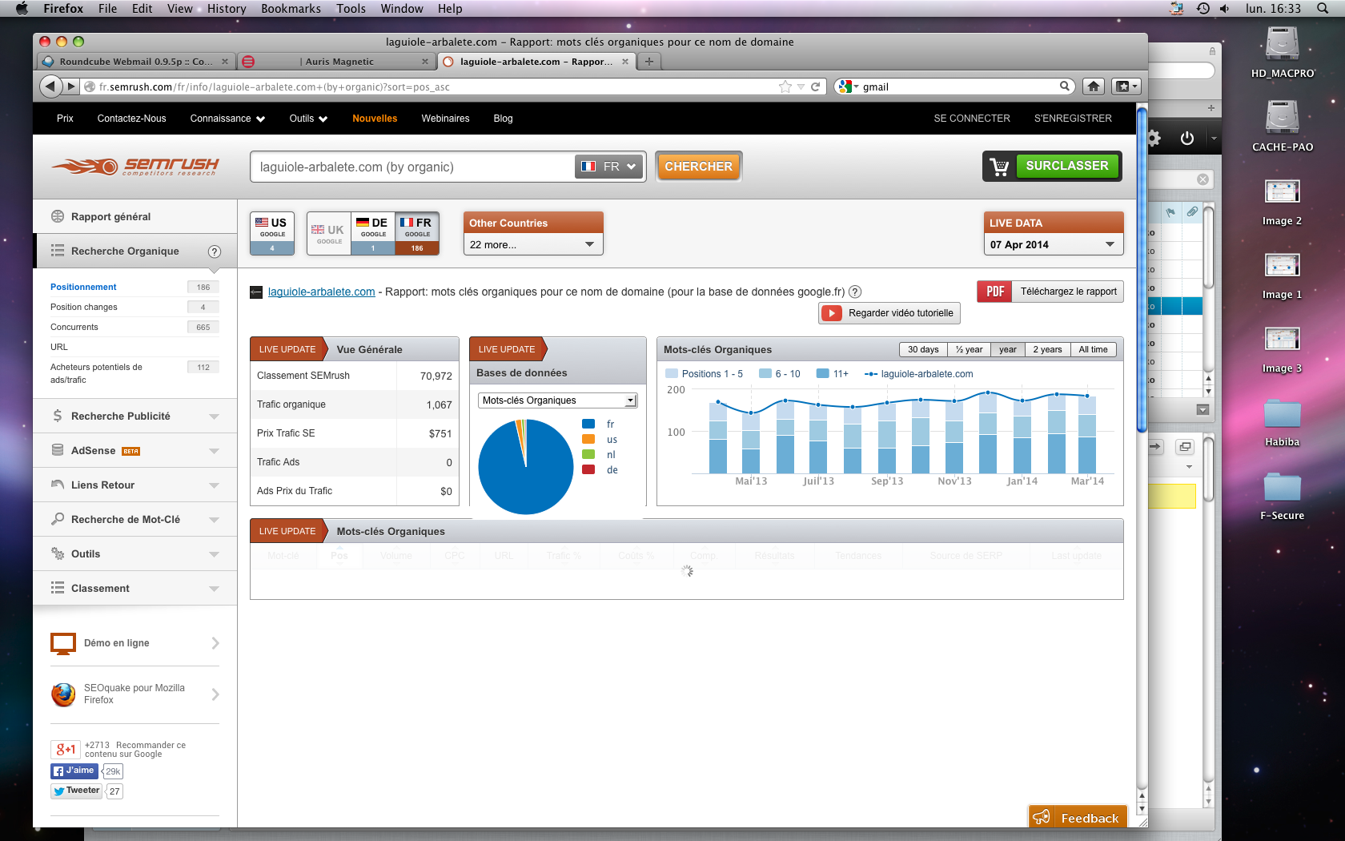Image resolution: width=1345 pixels, height=841 pixels.
Task: Click the Démo en ligne monitor icon
Action: pos(63,643)
